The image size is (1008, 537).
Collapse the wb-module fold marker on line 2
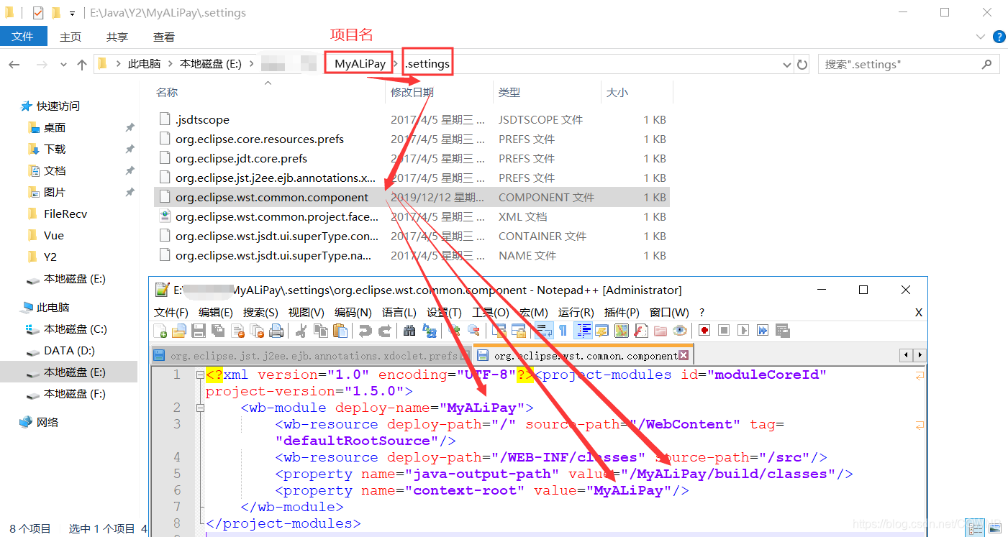(x=199, y=408)
